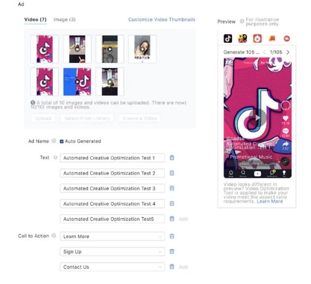Remove the 'Sign Up' call to action
Image resolution: width=311 pixels, height=284 pixels.
[172, 251]
